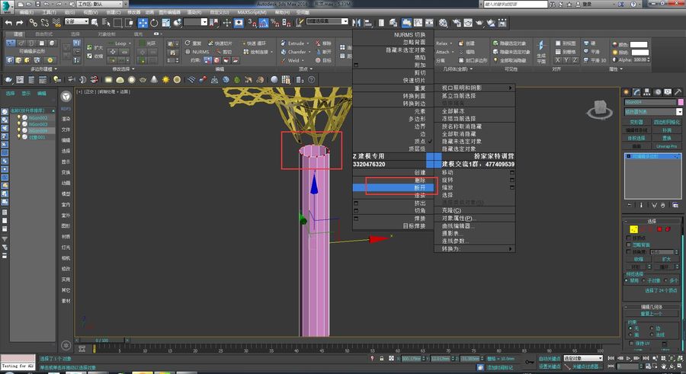The width and height of the screenshot is (686, 374).
Task: Select the yellow Vertex sub-object icon
Action: tap(633, 229)
